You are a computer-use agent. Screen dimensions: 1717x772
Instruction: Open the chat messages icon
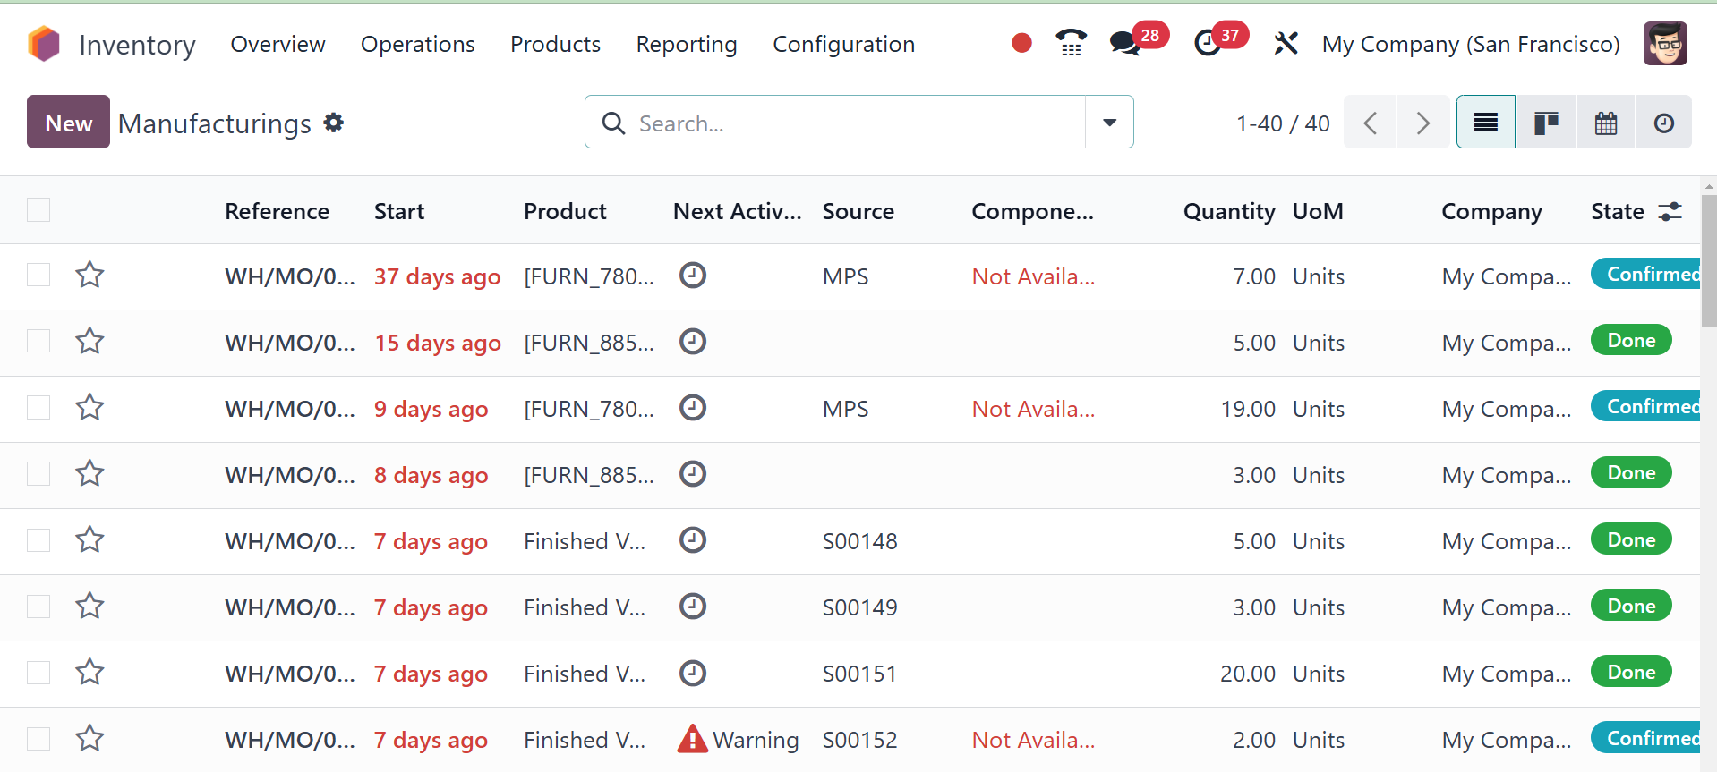[x=1124, y=43]
